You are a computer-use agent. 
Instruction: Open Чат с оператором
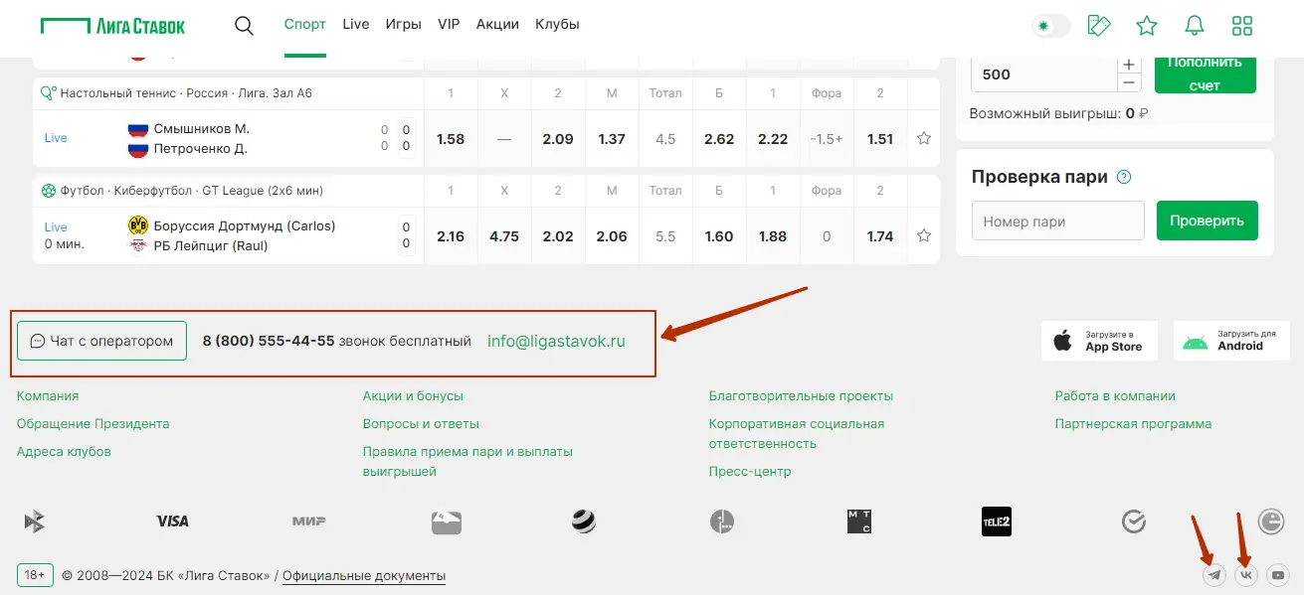tap(101, 341)
